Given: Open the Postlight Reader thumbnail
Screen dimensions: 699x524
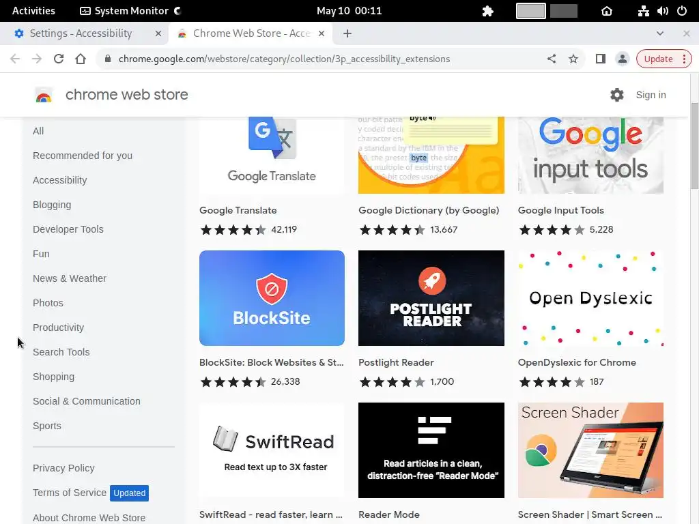Looking at the screenshot, I should [431, 298].
